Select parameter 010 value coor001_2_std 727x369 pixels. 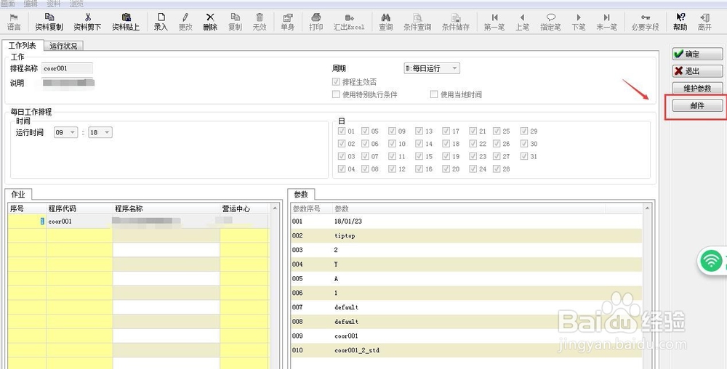click(x=357, y=350)
